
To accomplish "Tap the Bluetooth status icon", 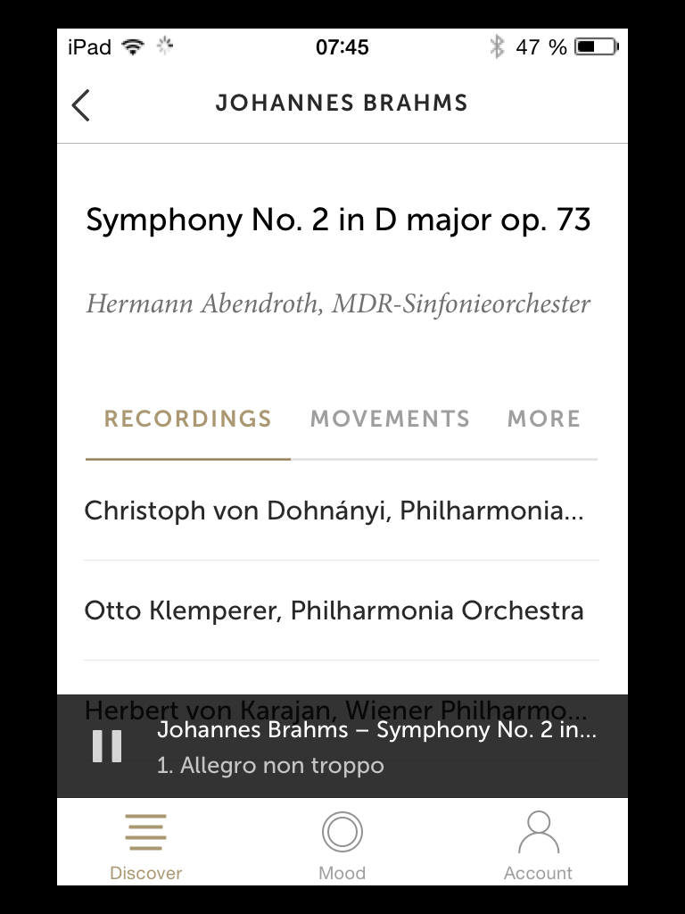I will 497,46.
